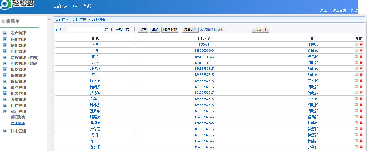Edit the 叶小芬 employee row
367x151 pixels.
click(356, 104)
